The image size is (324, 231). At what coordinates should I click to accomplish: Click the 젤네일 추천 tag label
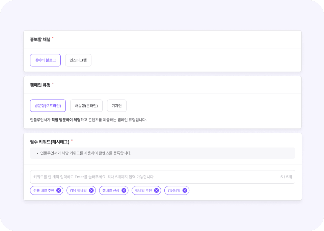coord(143,190)
